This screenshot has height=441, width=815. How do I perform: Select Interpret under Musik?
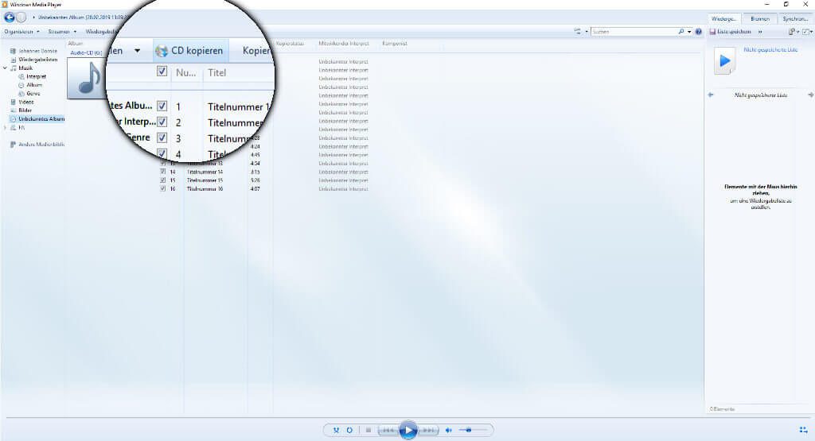(x=32, y=76)
